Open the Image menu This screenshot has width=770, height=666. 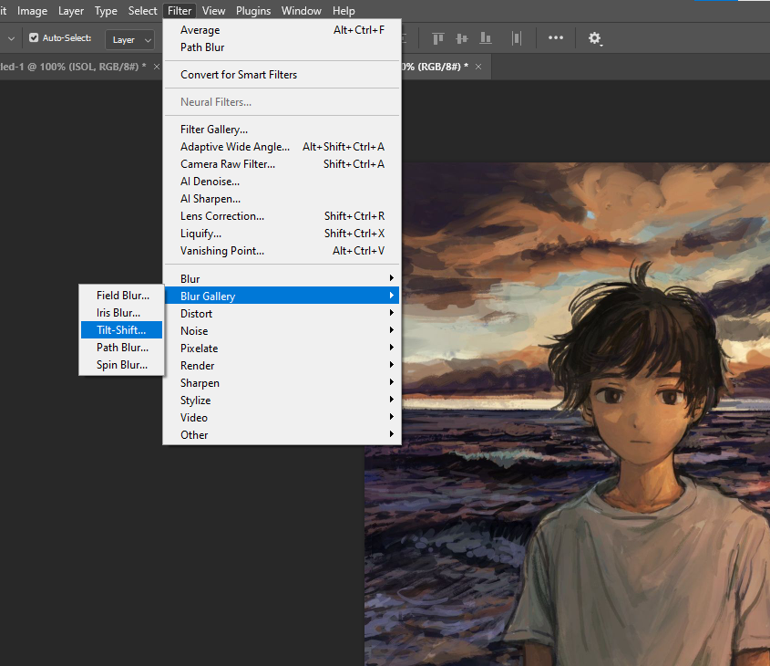pos(33,11)
